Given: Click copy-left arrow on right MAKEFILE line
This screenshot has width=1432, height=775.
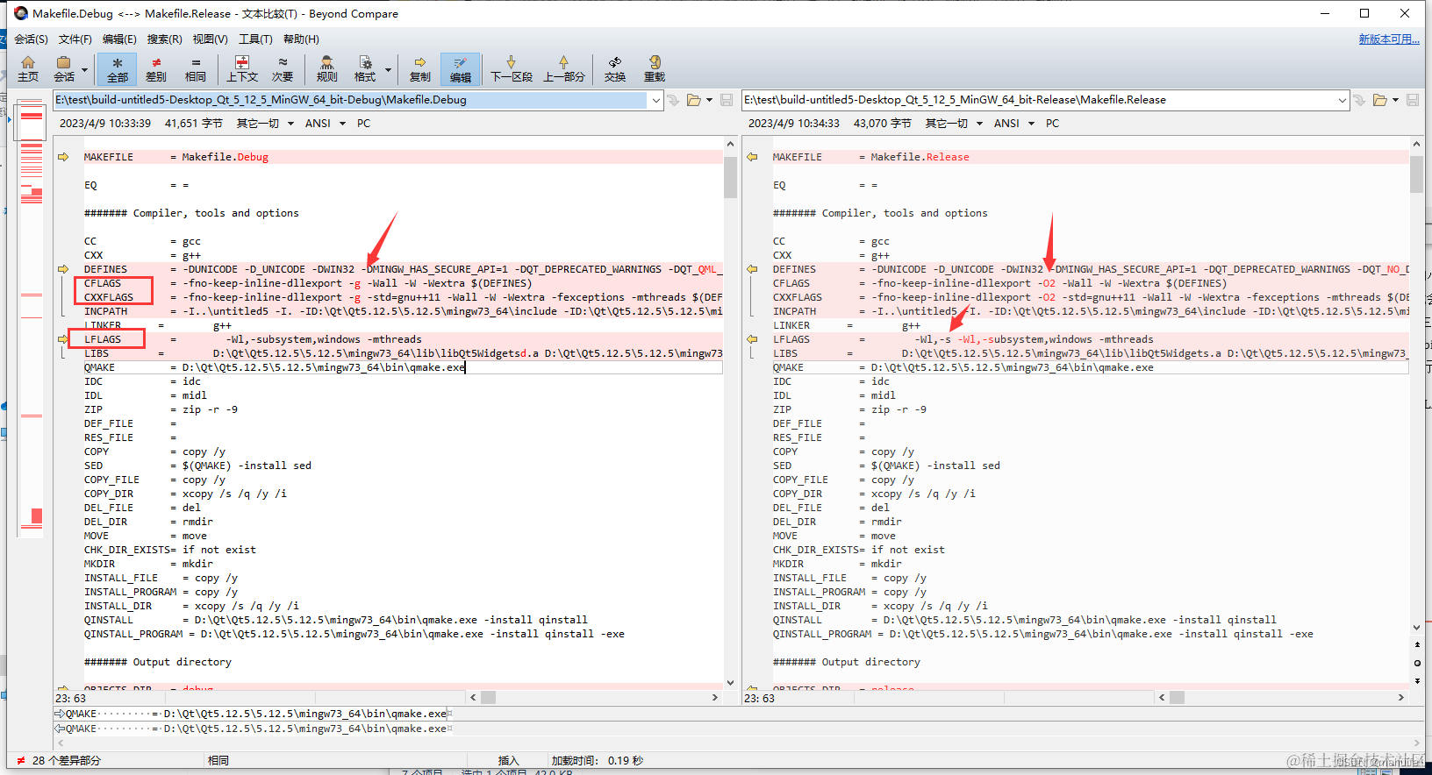Looking at the screenshot, I should [752, 157].
